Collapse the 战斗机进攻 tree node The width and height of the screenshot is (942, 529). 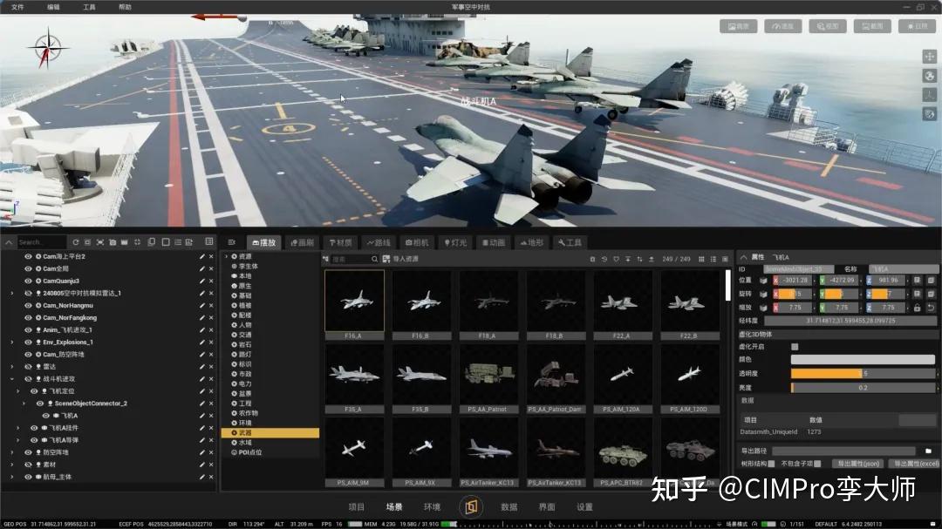[x=10, y=378]
